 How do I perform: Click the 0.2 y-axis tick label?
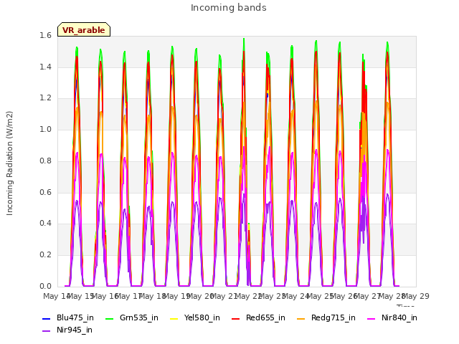(45, 255)
